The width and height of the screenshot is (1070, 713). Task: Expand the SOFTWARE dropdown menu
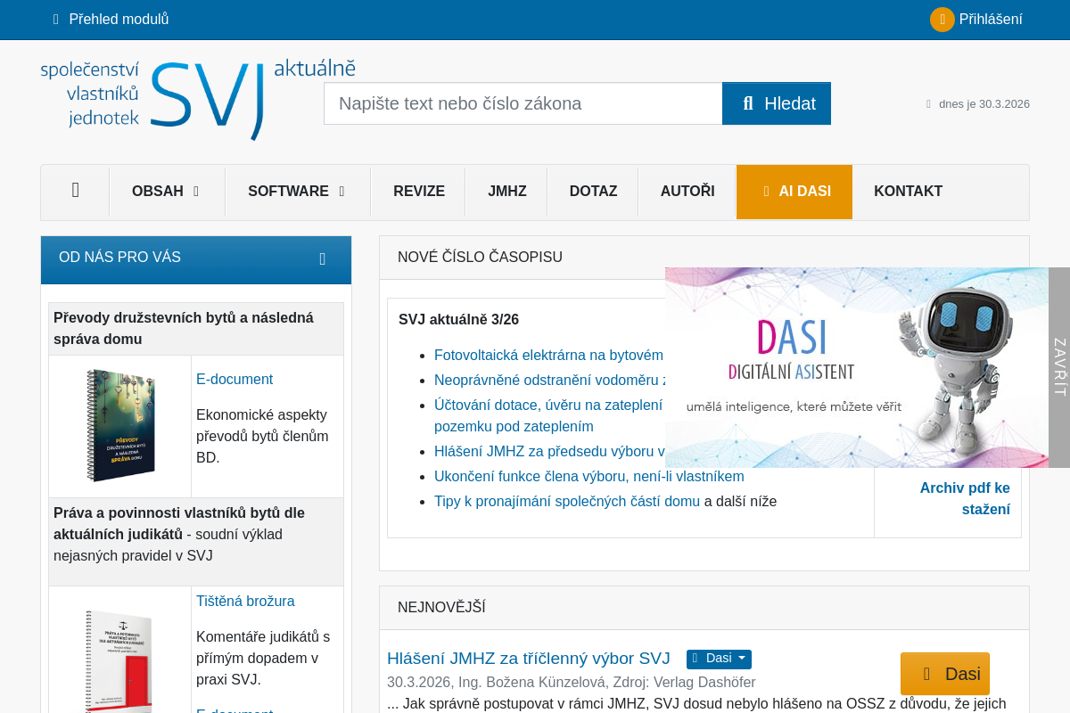pyautogui.click(x=296, y=191)
